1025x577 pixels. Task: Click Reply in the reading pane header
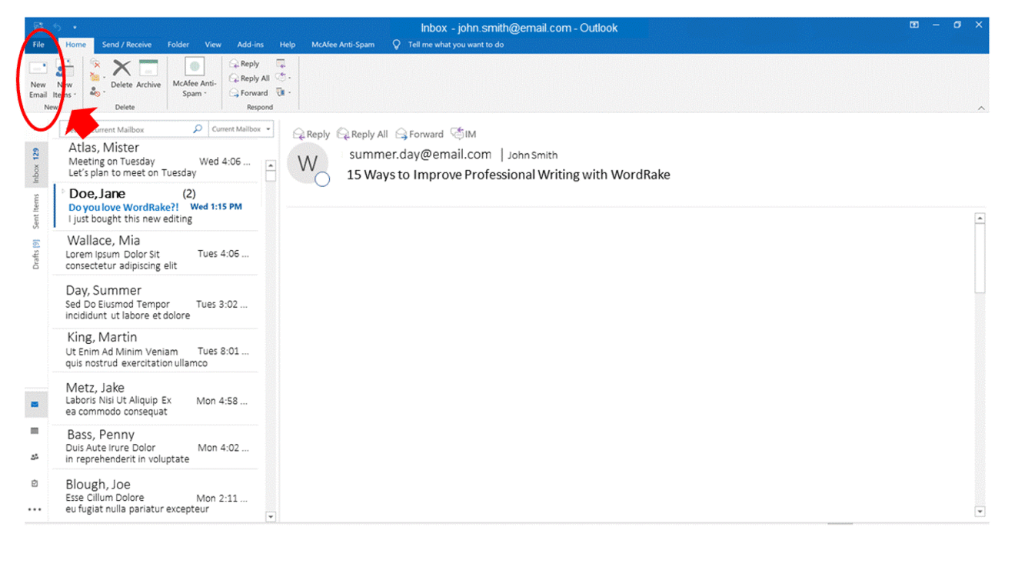(x=311, y=134)
